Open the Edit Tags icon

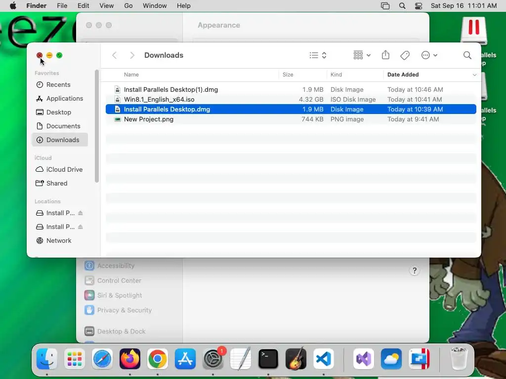(x=405, y=55)
